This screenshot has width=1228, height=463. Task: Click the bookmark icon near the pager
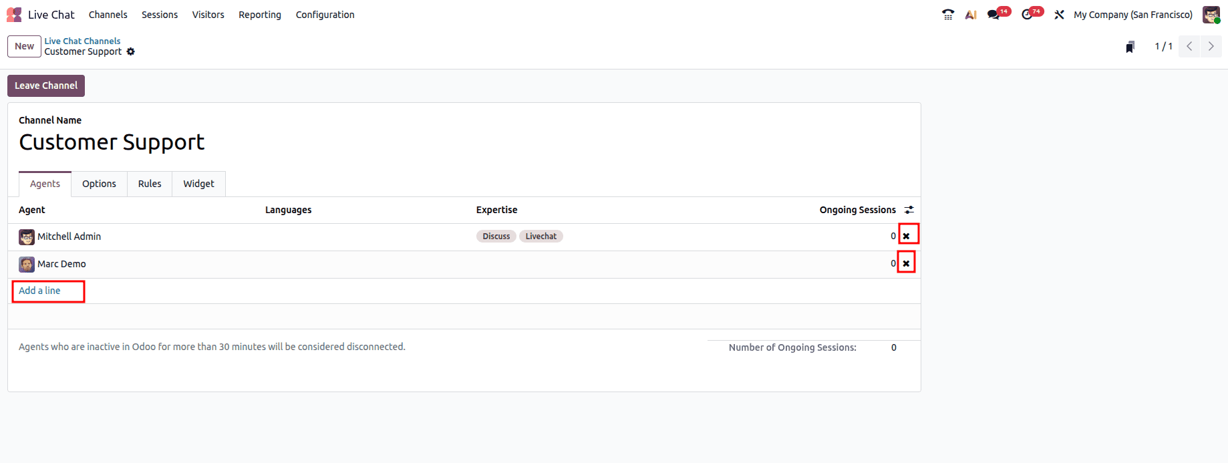[1130, 47]
